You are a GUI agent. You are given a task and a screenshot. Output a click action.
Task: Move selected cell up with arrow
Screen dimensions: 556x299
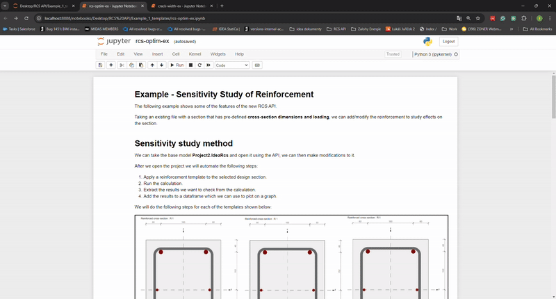coord(152,65)
